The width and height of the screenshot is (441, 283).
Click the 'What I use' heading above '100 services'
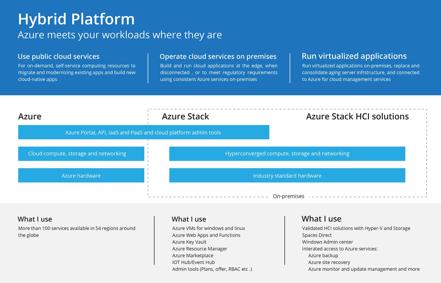click(x=35, y=219)
